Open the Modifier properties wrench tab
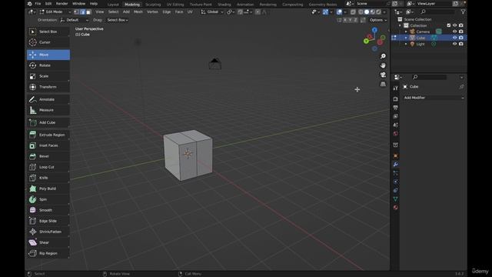Screen dimensions: 492x277 click(x=395, y=164)
